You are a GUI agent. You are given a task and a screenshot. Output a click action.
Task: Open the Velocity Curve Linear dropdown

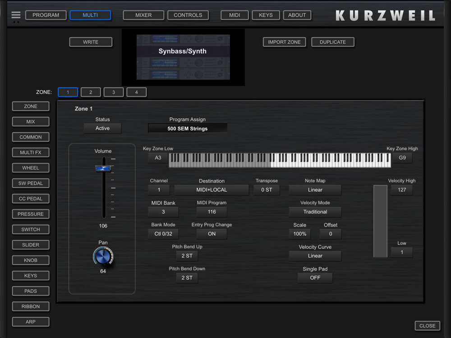(x=315, y=256)
